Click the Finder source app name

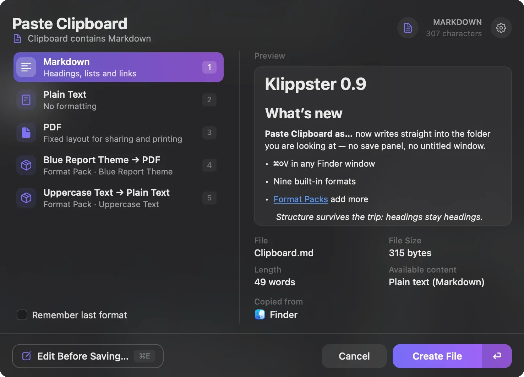coord(284,314)
